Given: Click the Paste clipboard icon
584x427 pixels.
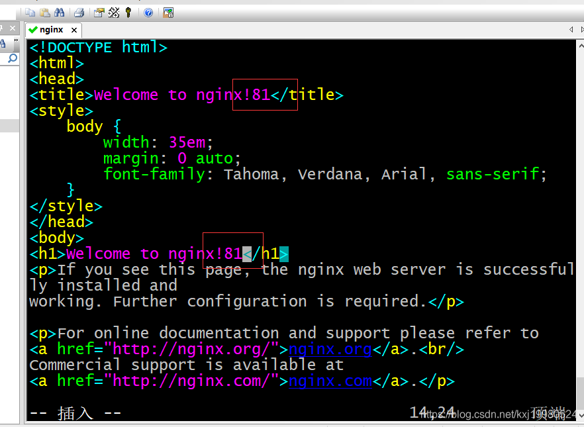Looking at the screenshot, I should (x=45, y=13).
